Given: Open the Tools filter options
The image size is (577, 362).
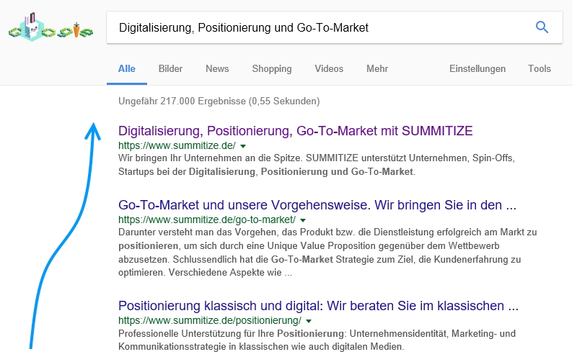Looking at the screenshot, I should [x=539, y=68].
